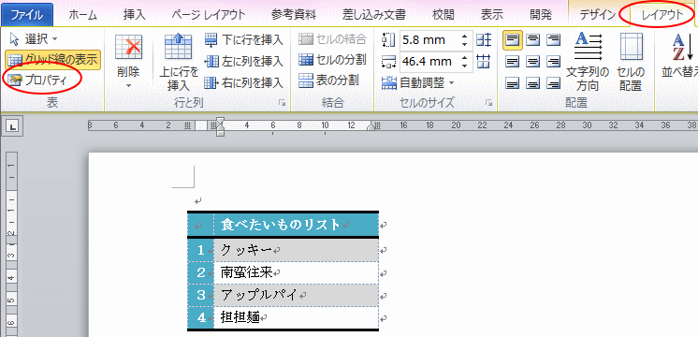Image resolution: width=698 pixels, height=337 pixels.
Task: Select align center right icon
Action: tap(553, 61)
